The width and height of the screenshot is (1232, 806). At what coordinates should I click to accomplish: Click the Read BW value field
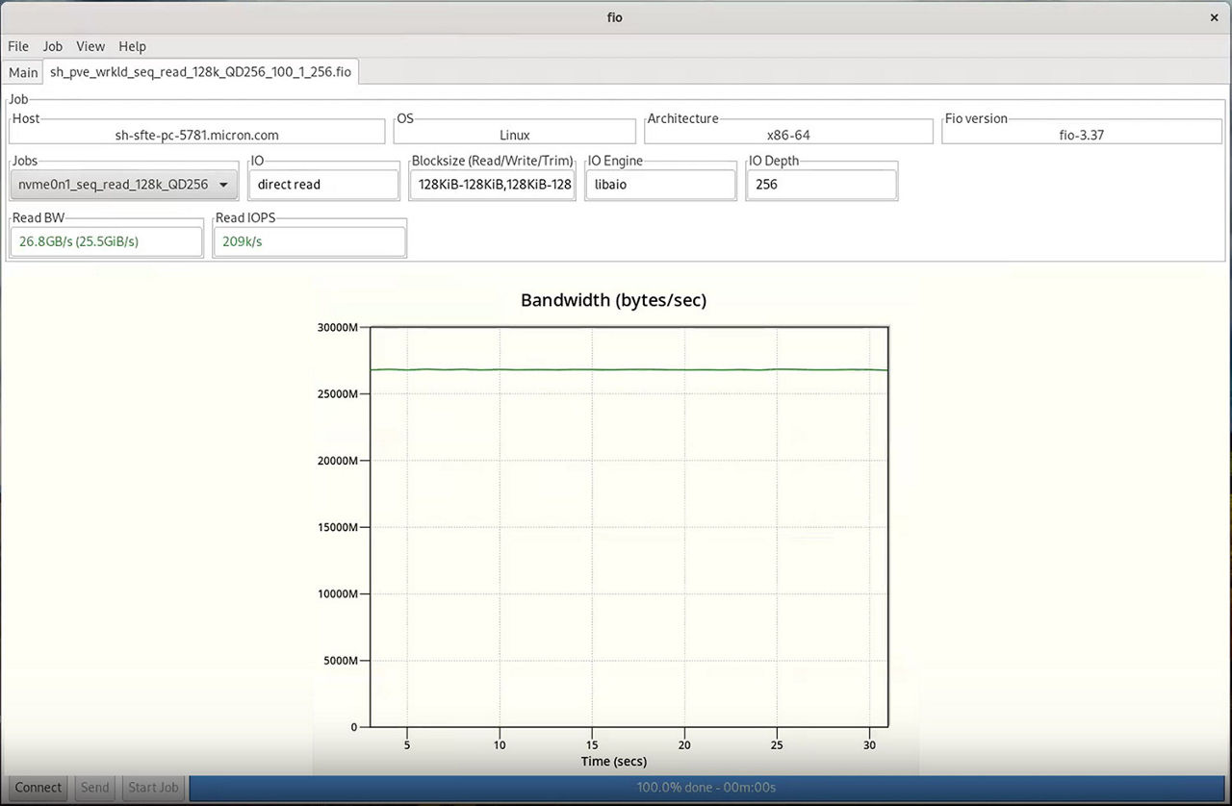click(106, 241)
